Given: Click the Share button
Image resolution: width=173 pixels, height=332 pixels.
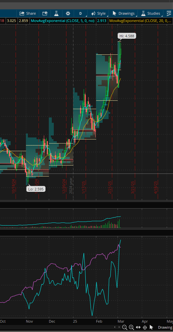Looking at the screenshot, I should (x=28, y=13).
